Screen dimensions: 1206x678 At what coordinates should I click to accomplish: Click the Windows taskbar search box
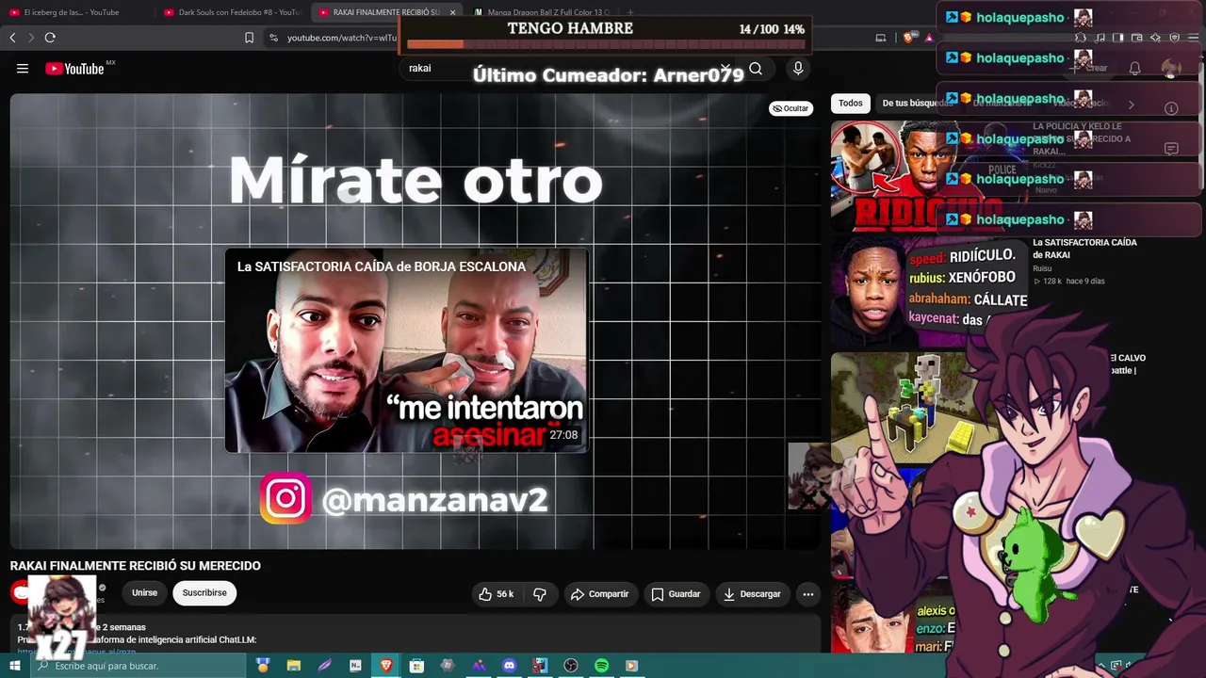click(x=139, y=666)
